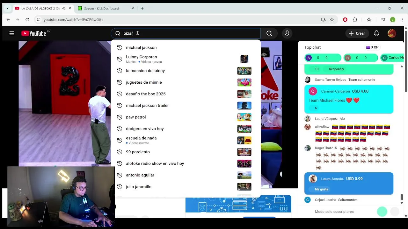Click the Modo solo suscriptores chat input

[334, 212]
